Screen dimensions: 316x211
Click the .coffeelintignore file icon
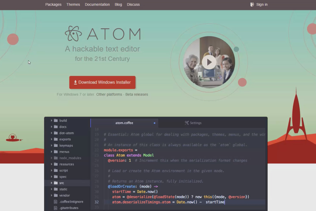pyautogui.click(x=55, y=202)
